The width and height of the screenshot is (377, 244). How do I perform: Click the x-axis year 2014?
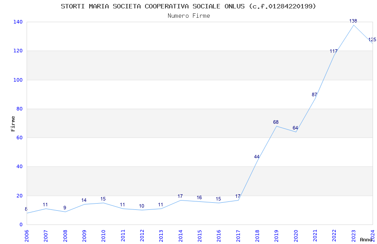click(x=181, y=236)
